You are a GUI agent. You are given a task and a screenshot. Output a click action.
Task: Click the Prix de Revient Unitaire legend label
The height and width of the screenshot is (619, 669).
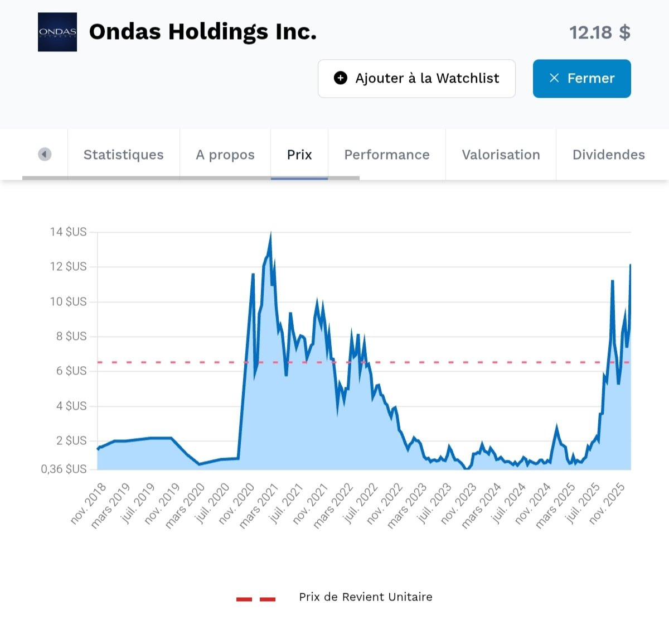coord(366,597)
